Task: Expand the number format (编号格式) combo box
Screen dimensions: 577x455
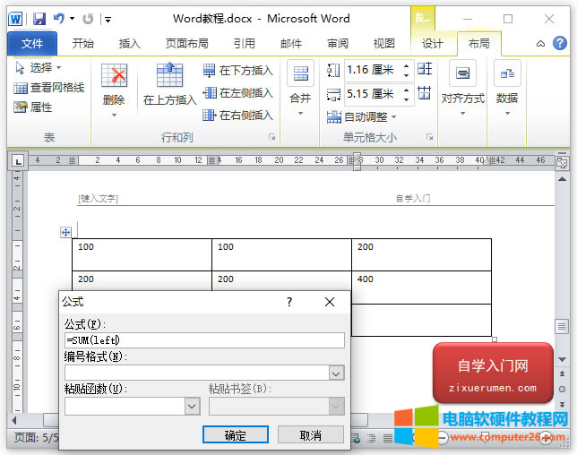Action: pos(337,373)
